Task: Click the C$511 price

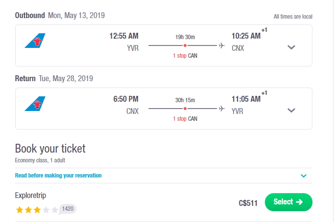Action: 248,203
